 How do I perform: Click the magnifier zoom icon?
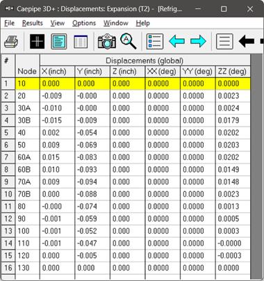click(x=129, y=41)
